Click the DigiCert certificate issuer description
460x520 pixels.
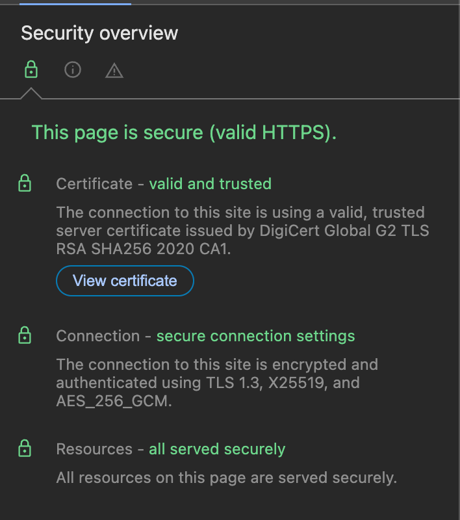click(x=242, y=231)
